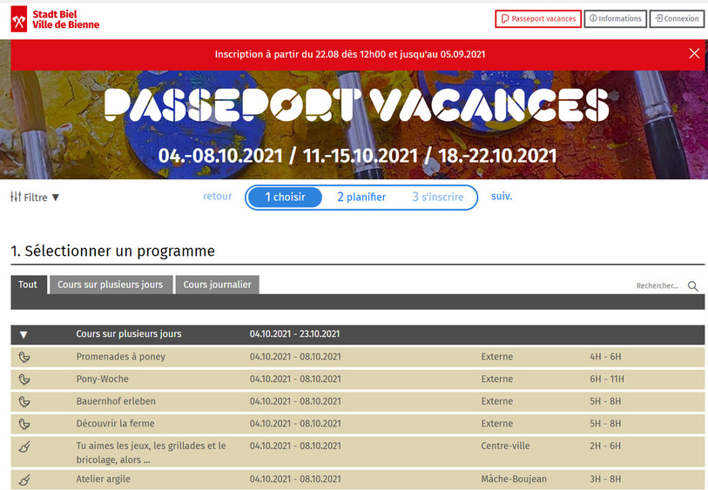Viewport: 708px width, 490px height.
Task: Click the Connexion login button
Action: 677,19
